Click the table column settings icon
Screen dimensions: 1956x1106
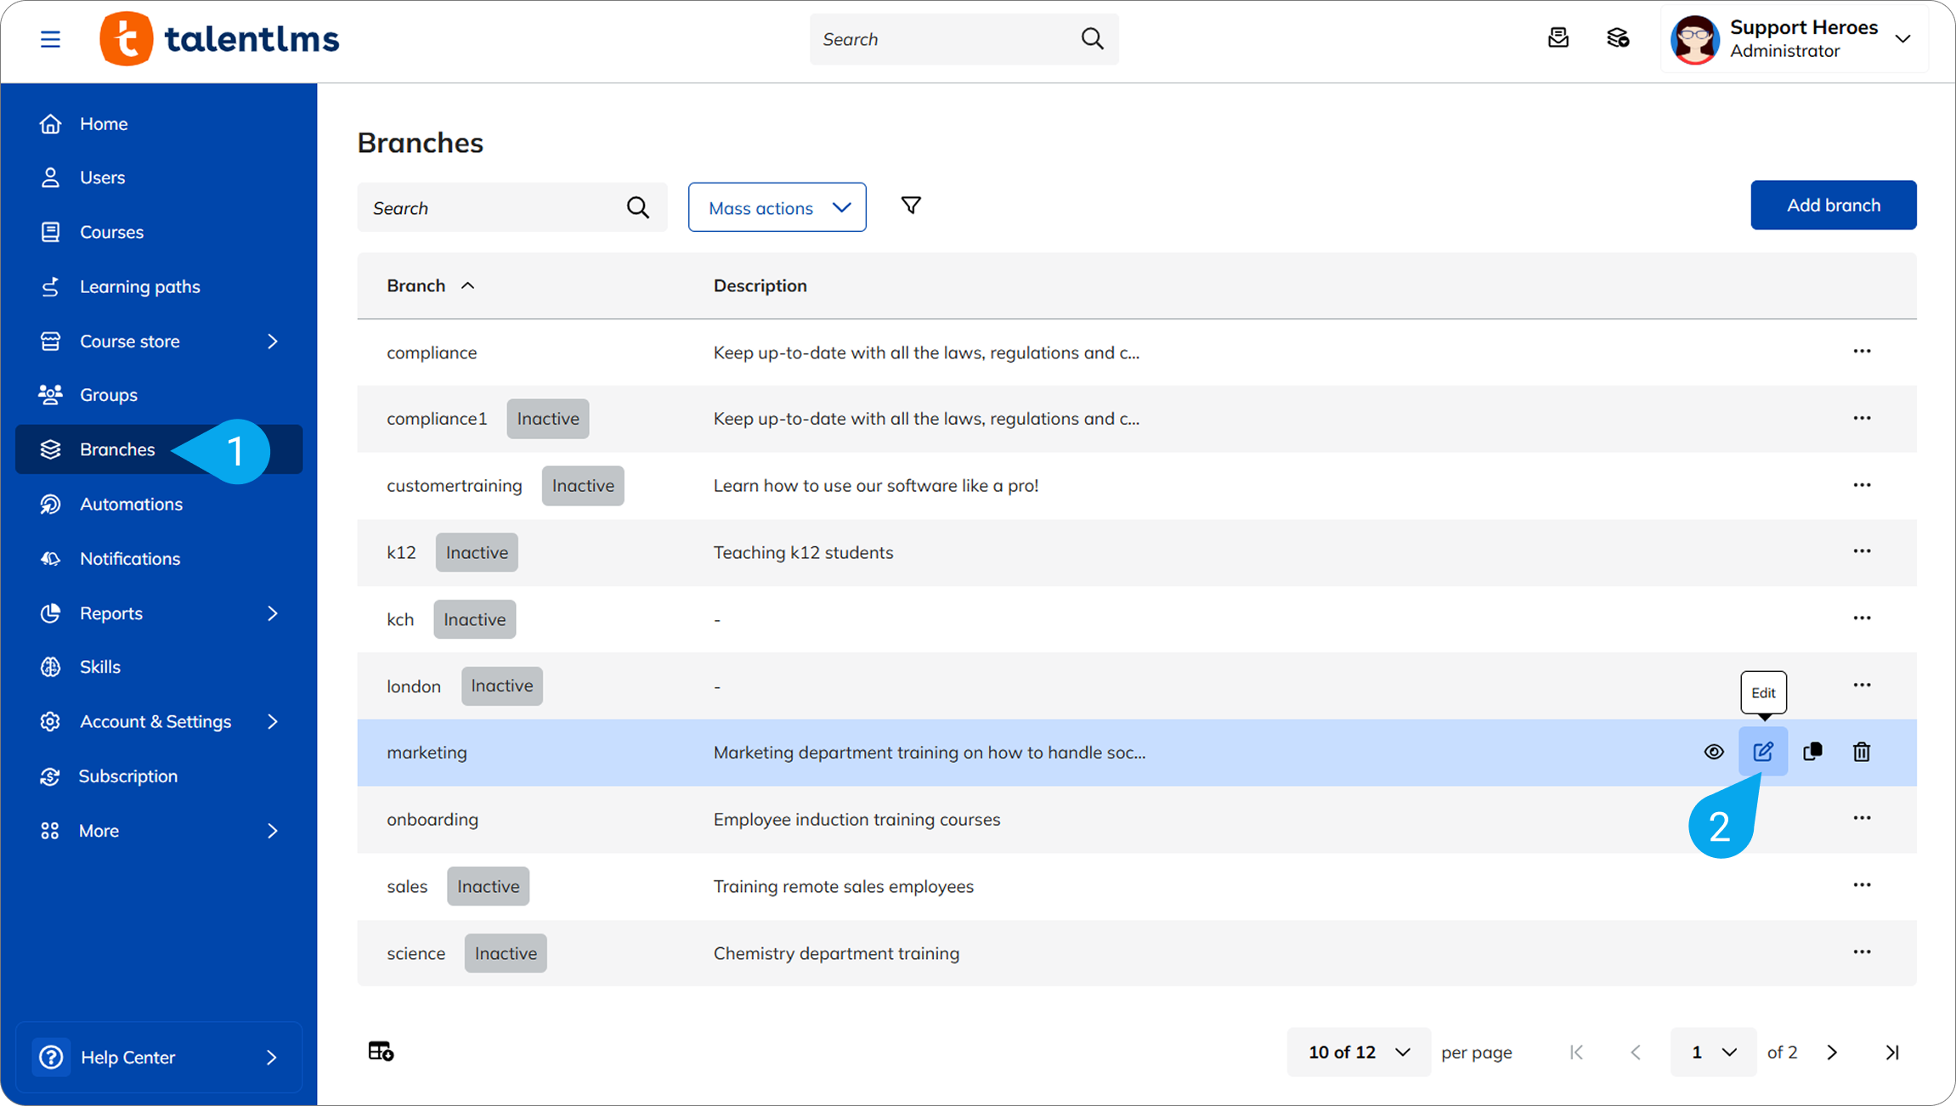pyautogui.click(x=381, y=1052)
